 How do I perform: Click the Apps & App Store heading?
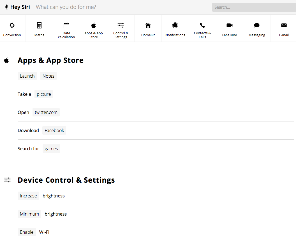pyautogui.click(x=50, y=60)
